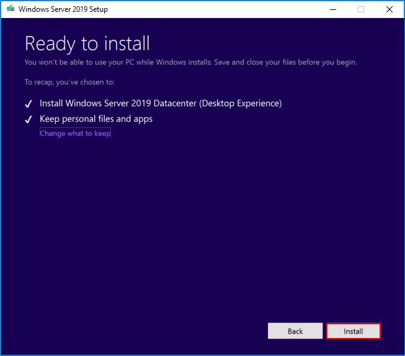Click the greyed-out maximize window button
This screenshot has width=405, height=356.
pyautogui.click(x=361, y=9)
